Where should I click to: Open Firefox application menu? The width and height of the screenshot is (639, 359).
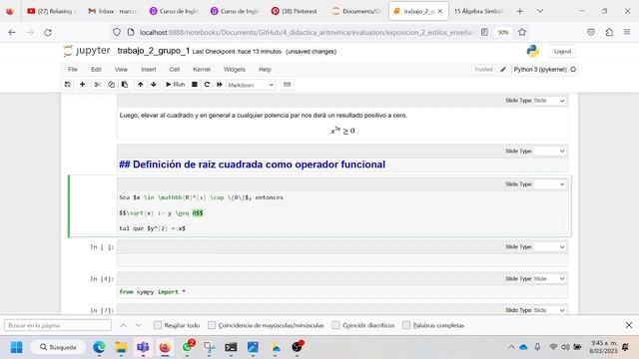(x=627, y=32)
